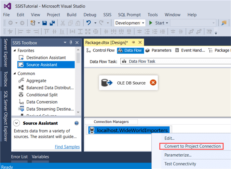Select localhost.WideWorldImporters connection manager
The image size is (231, 169).
pos(129,130)
